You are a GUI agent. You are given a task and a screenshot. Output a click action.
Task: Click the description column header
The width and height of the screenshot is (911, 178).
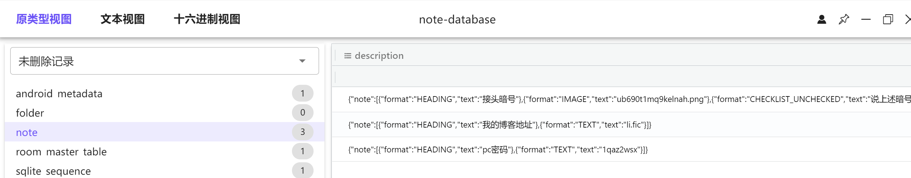click(x=379, y=56)
